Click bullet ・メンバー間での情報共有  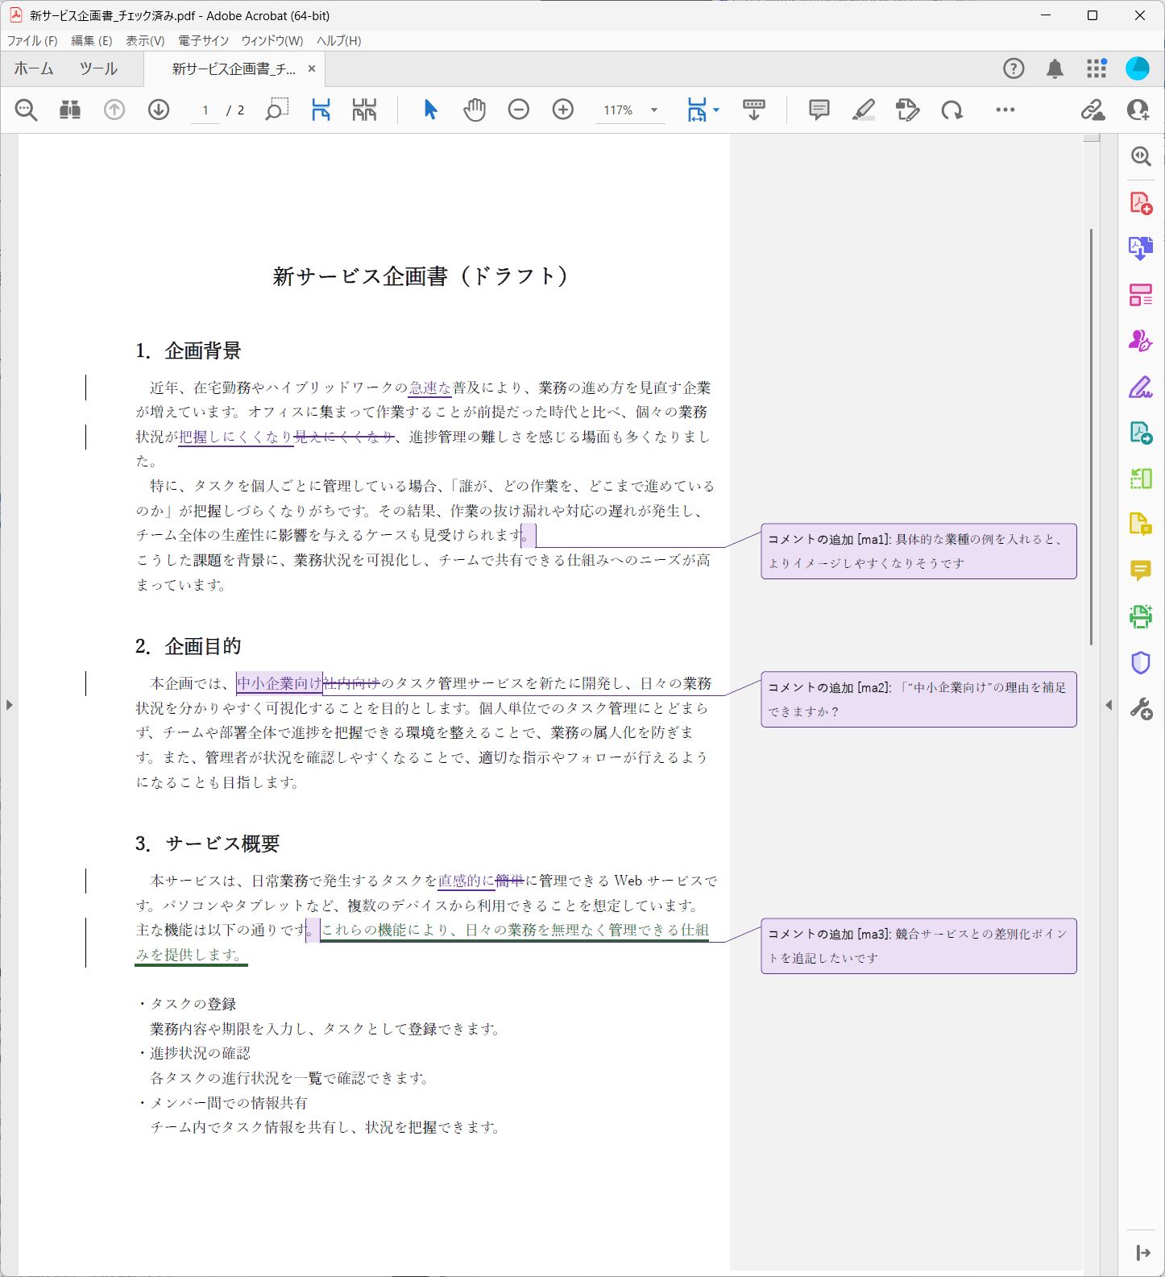tap(222, 1102)
